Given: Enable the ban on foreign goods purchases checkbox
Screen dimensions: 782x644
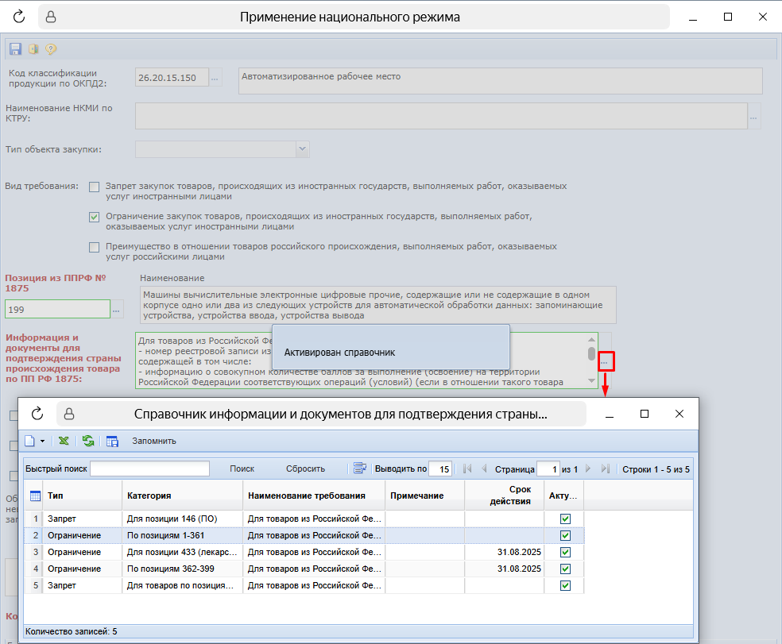Looking at the screenshot, I should coord(95,187).
